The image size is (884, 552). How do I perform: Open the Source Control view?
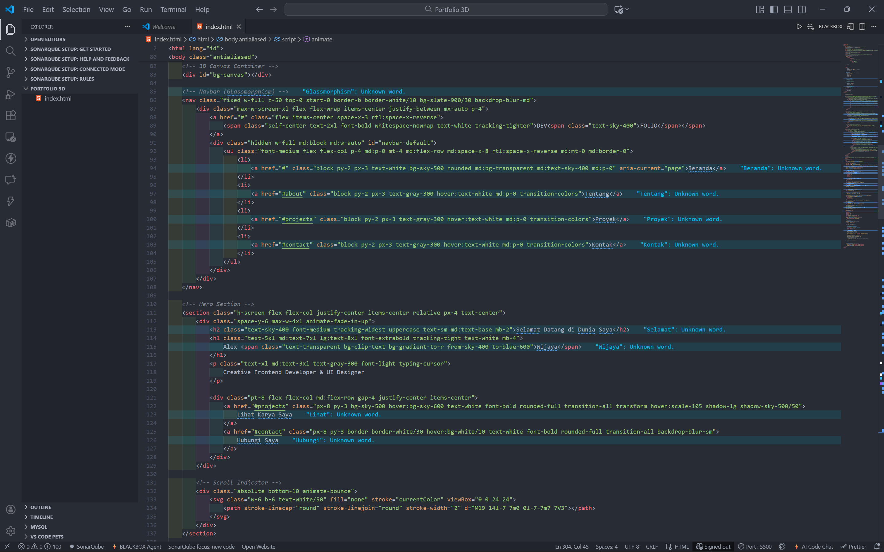[x=10, y=73]
